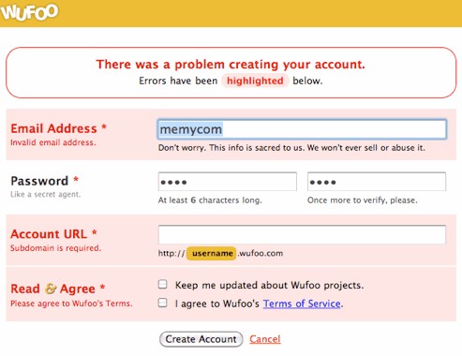The height and width of the screenshot is (356, 462).
Task: Click the empty Account URL text box
Action: [302, 234]
